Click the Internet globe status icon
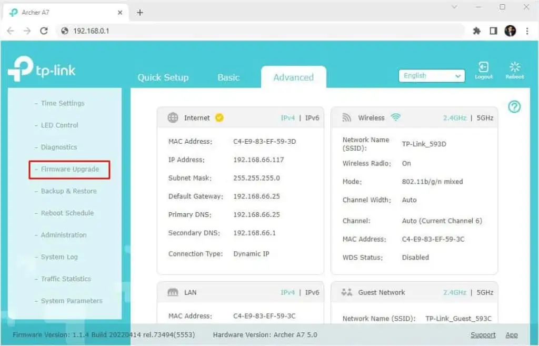The image size is (539, 346). pyautogui.click(x=173, y=117)
